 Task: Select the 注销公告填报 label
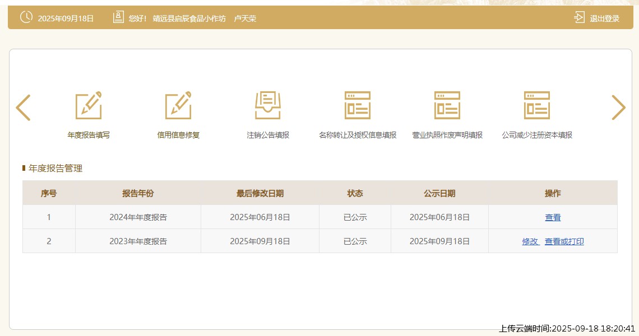pyautogui.click(x=268, y=135)
